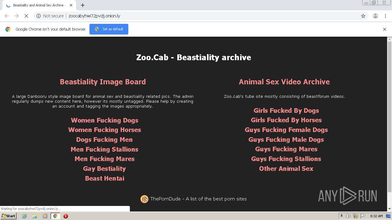Viewport: 392px width, 220px height.
Task: Open Windows Media Player taskbar icon
Action: (x=45, y=216)
